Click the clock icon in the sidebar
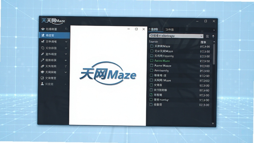The width and height of the screenshot is (254, 143). click(43, 48)
